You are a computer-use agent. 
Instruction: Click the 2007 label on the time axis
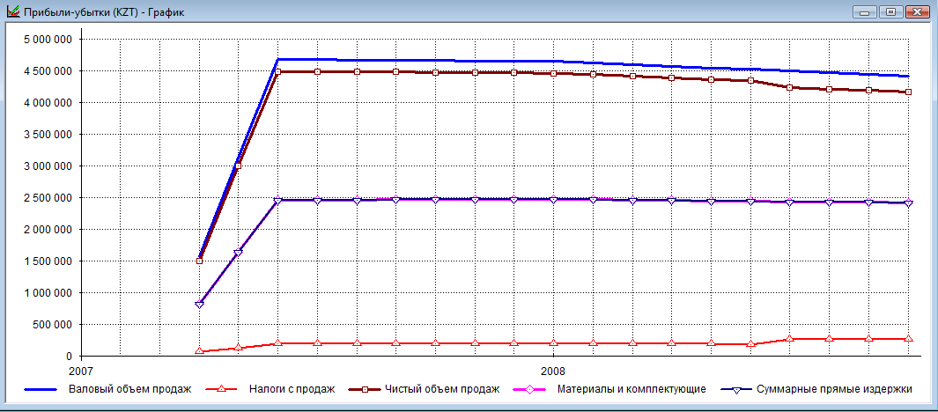point(81,371)
